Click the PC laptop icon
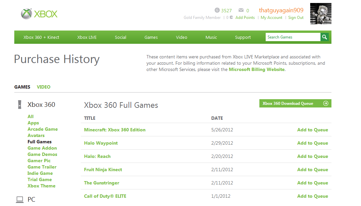 click(20, 199)
